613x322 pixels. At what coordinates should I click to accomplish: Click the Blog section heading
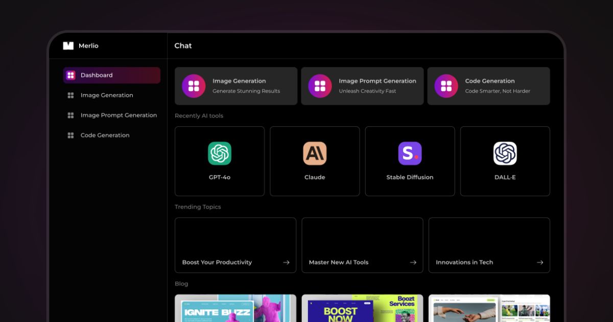181,284
